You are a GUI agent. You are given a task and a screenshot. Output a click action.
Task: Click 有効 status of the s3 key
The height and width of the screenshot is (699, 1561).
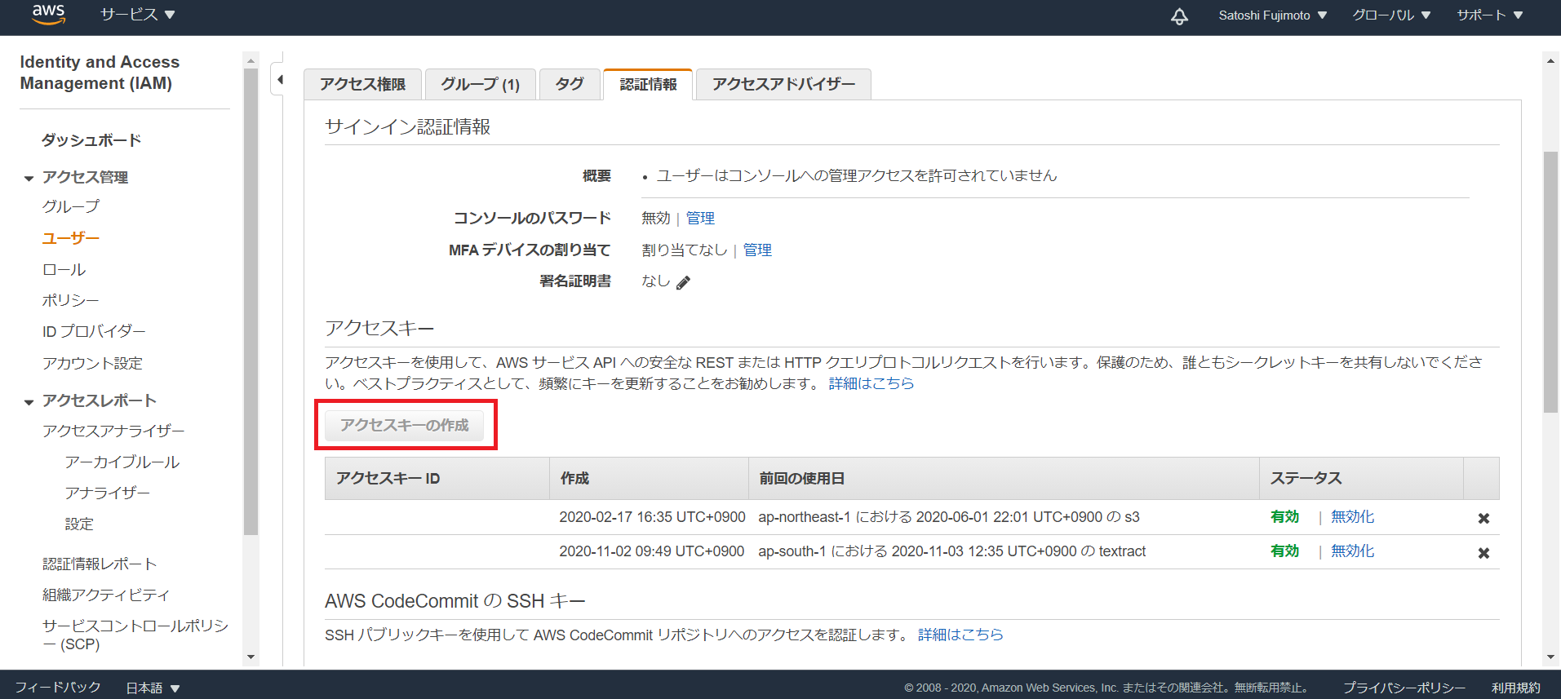1284,517
